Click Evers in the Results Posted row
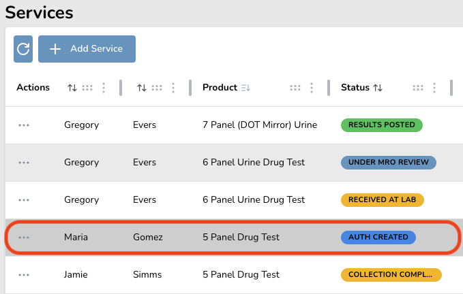 point(145,125)
